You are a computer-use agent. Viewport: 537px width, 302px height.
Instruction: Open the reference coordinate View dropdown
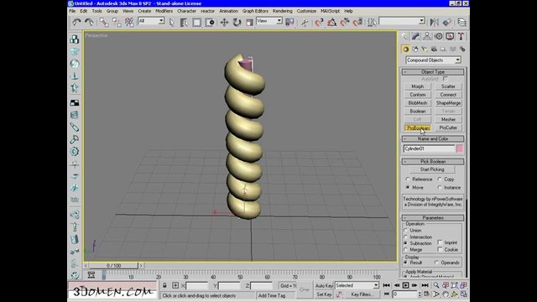point(269,21)
